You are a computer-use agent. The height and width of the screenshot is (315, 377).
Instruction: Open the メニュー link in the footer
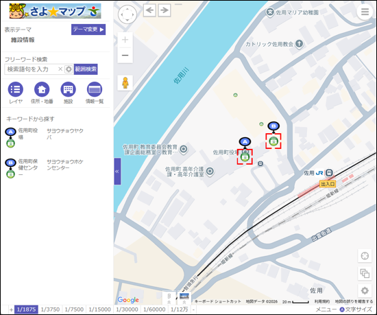(x=326, y=310)
